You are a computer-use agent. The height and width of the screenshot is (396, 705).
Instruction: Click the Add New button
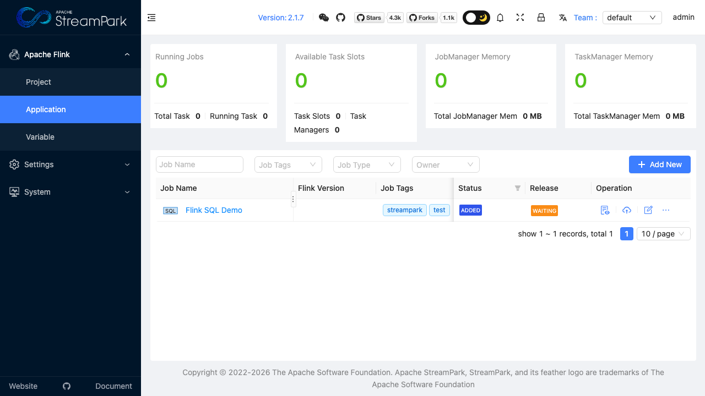[x=660, y=164]
